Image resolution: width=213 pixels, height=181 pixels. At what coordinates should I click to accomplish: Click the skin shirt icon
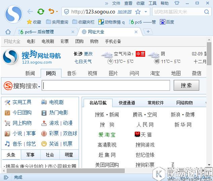[x=177, y=3]
